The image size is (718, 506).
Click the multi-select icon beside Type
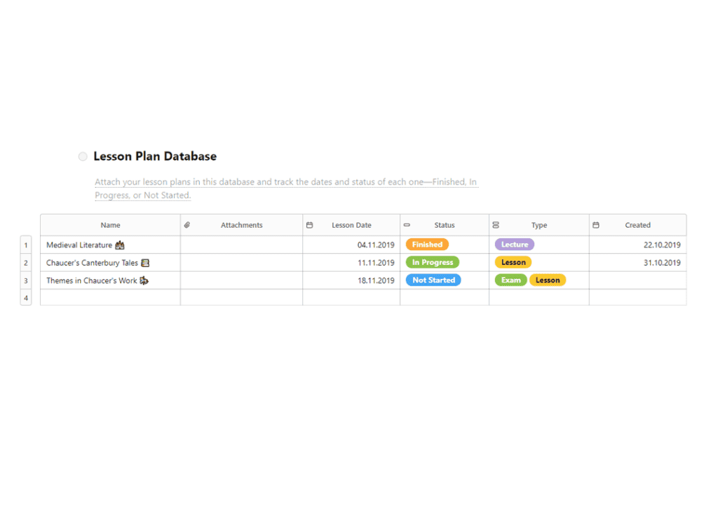(x=496, y=225)
